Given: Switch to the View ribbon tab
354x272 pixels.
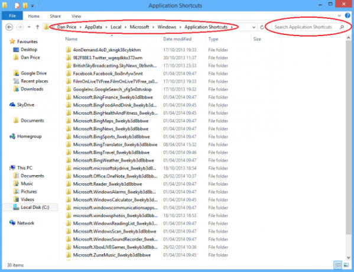Looking at the screenshot, I should (76, 16).
